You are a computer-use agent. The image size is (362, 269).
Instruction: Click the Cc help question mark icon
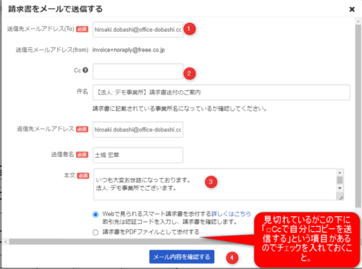click(x=85, y=70)
